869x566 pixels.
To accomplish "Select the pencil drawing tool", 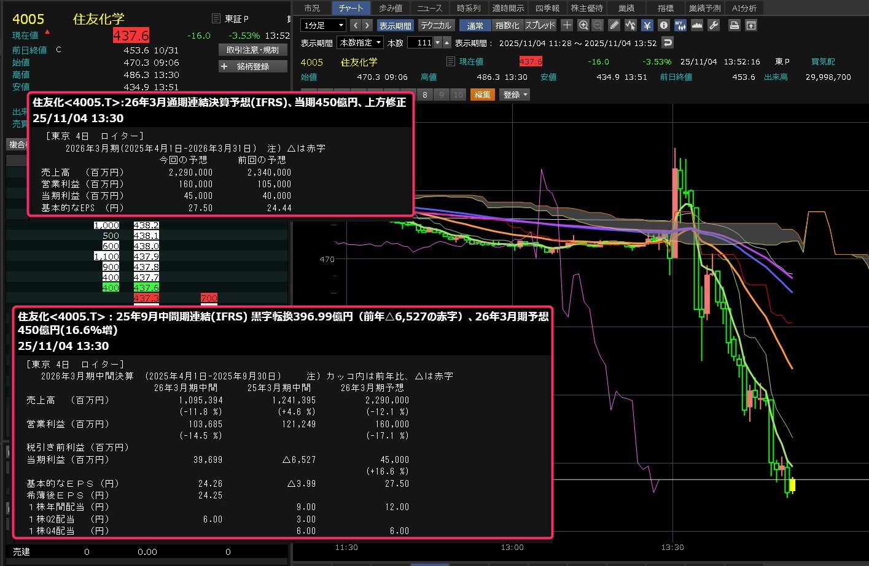I will pos(614,25).
